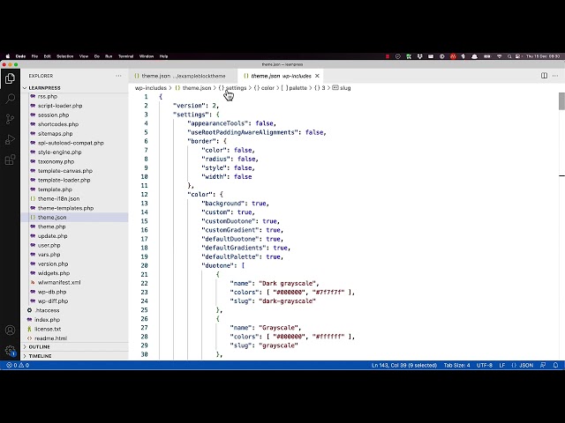
Task: Open Explorer Views and More Actions ellipsis
Action: pos(118,76)
